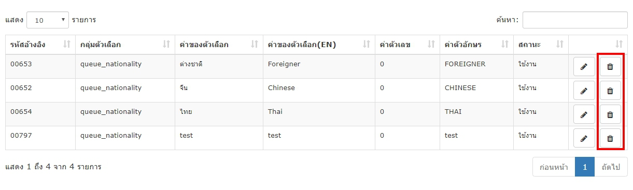Remove the Thai row with trash icon
This screenshot has height=190, width=633.
[610, 114]
